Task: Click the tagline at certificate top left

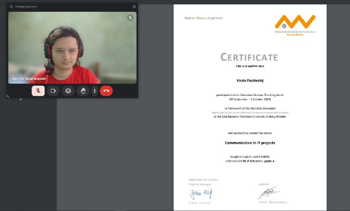Action: (x=203, y=18)
